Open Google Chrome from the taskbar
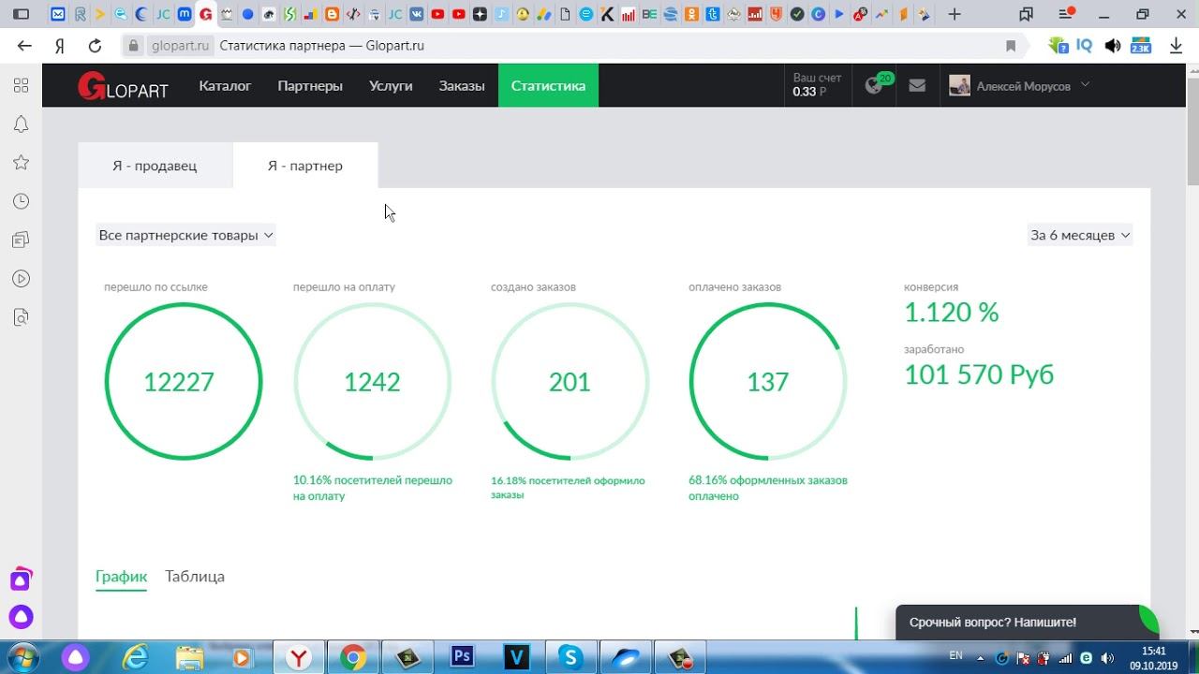 353,657
